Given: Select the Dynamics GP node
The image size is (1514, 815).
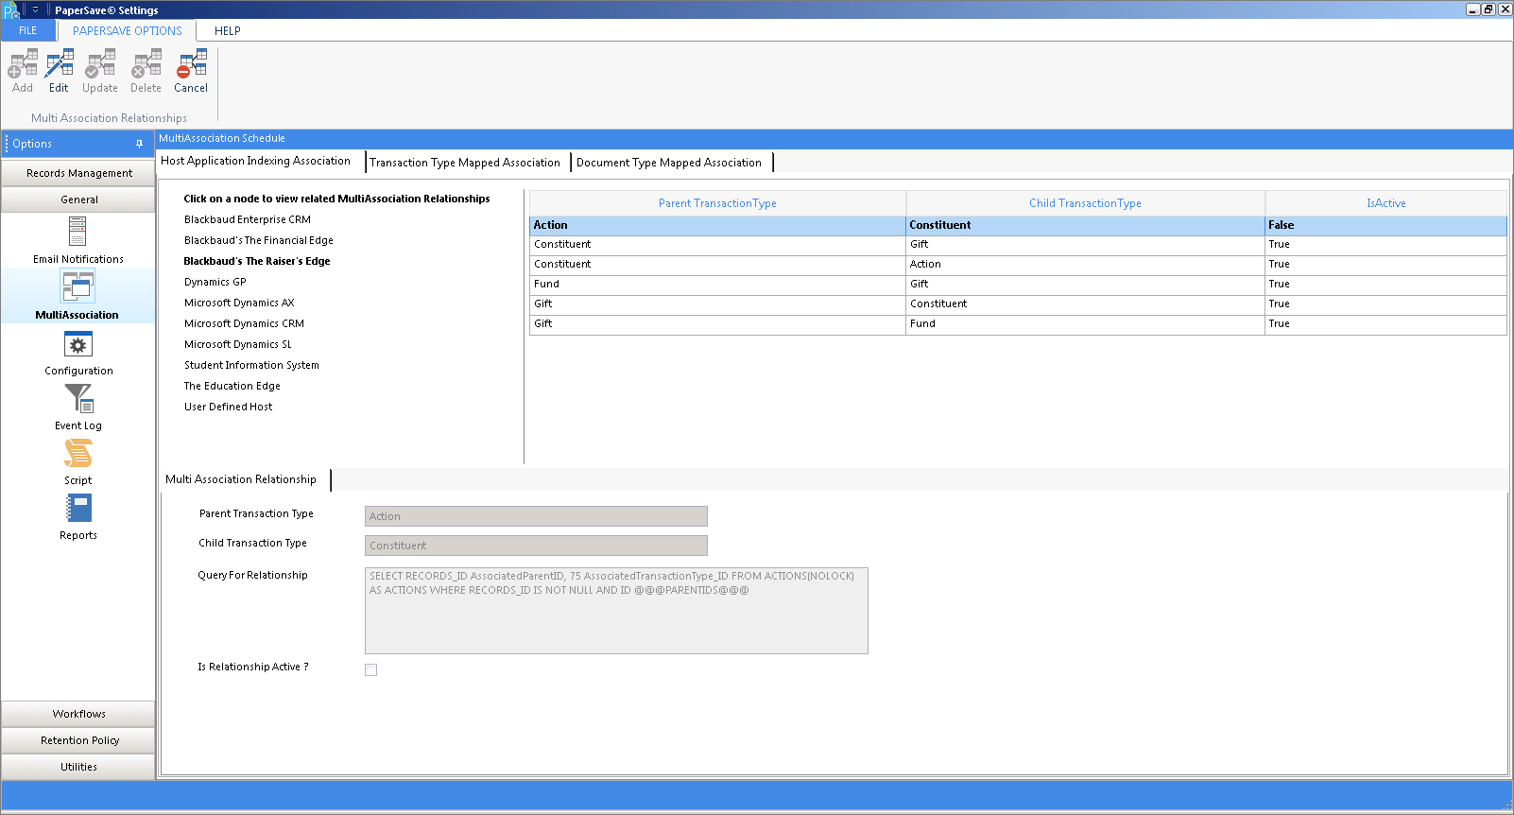Looking at the screenshot, I should pyautogui.click(x=215, y=282).
